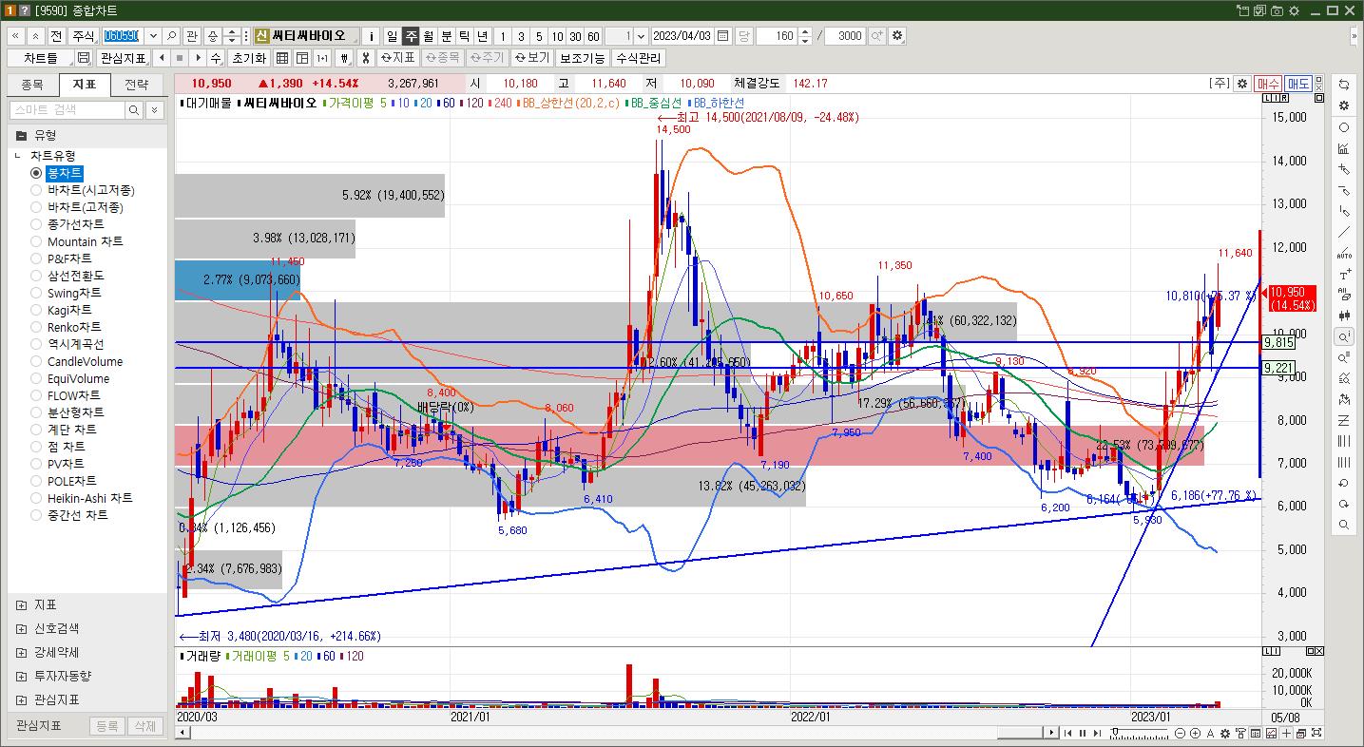
Task: Select 종가선차트 chart type
Action: [x=36, y=224]
